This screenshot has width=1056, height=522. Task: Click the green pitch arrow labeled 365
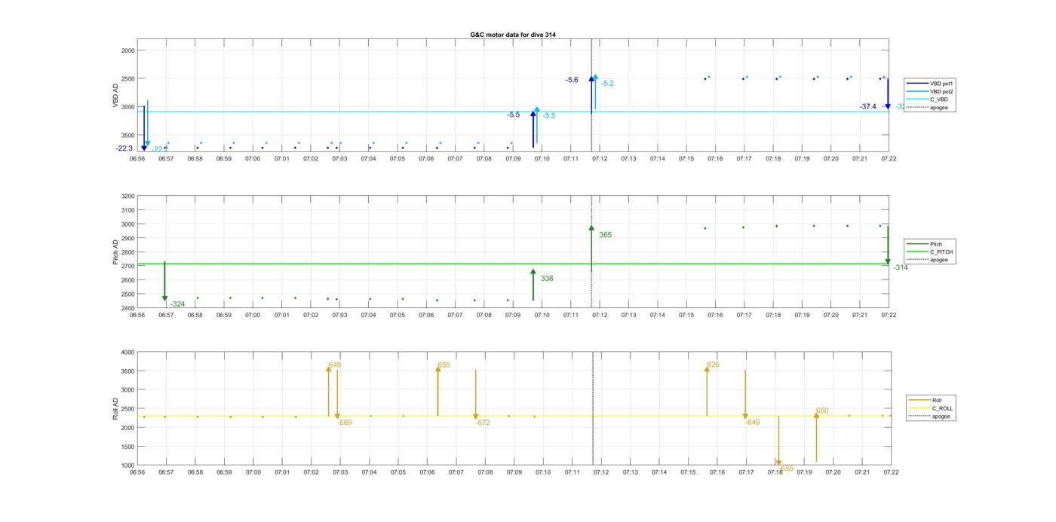click(x=591, y=249)
